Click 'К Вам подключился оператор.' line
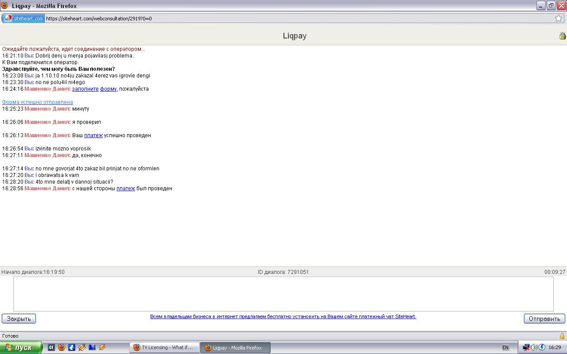The width and height of the screenshot is (567, 354). 40,62
